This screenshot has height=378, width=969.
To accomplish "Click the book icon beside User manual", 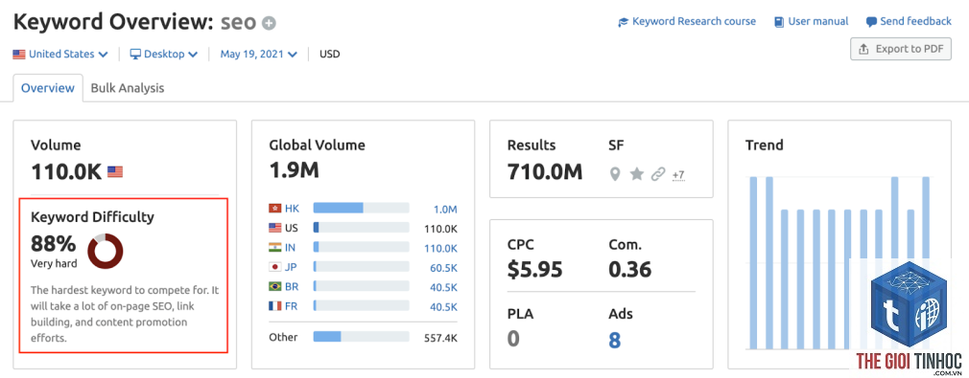I will point(779,22).
